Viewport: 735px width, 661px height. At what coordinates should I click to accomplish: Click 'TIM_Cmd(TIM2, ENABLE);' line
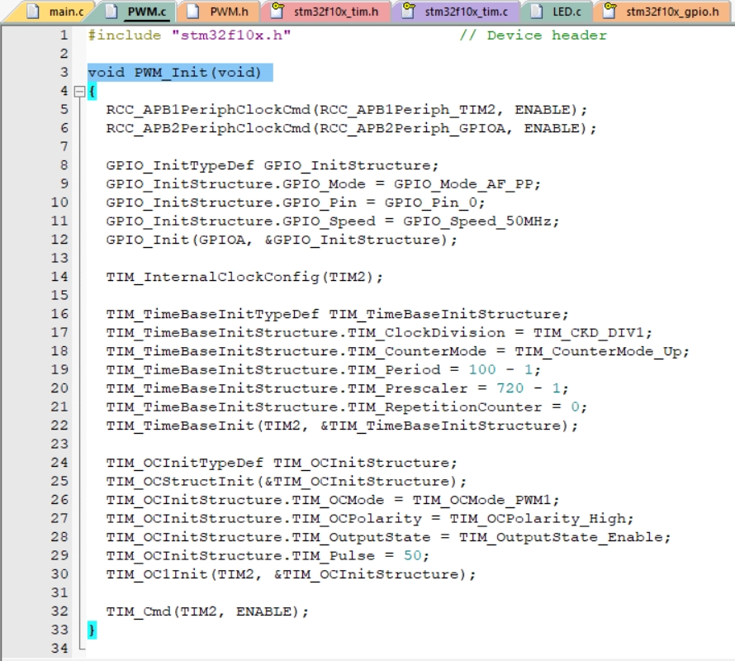point(207,611)
